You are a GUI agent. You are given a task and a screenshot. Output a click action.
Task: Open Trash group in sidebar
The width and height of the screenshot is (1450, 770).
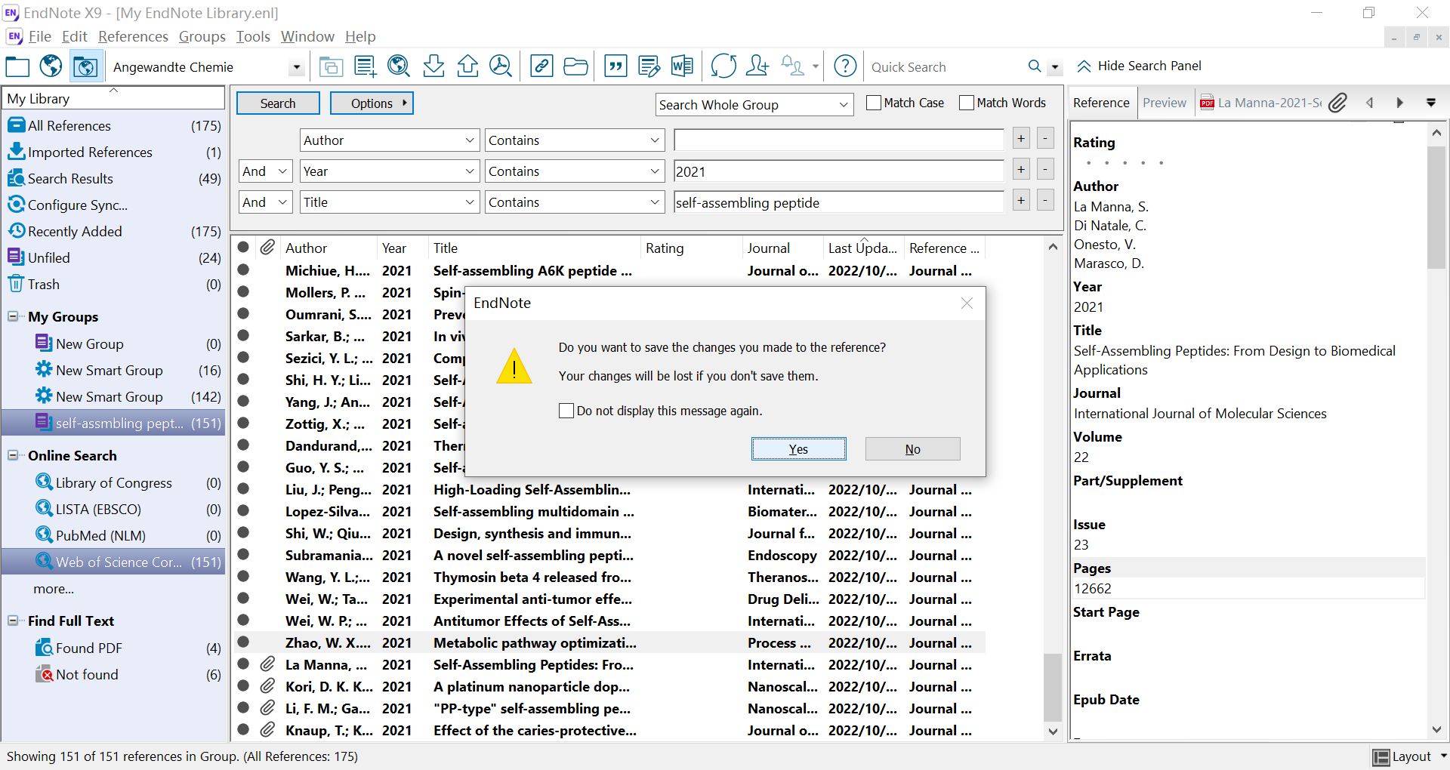[x=43, y=285]
